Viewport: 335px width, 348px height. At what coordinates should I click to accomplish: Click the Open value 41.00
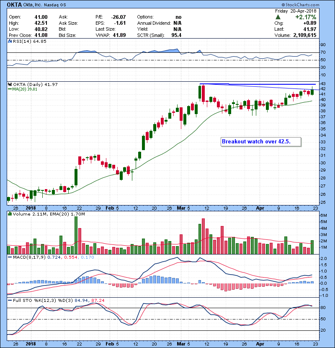click(41, 17)
